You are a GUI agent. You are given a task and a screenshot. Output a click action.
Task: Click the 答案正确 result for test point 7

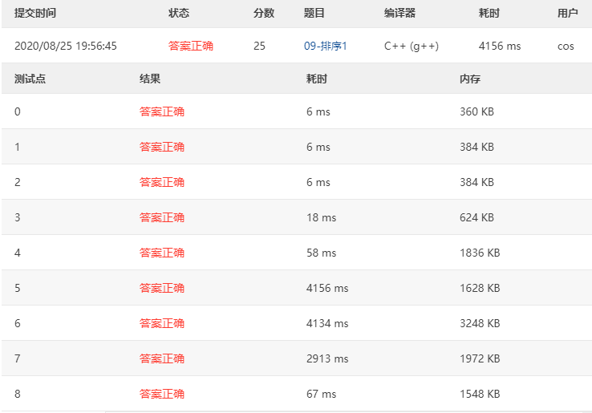click(x=161, y=358)
